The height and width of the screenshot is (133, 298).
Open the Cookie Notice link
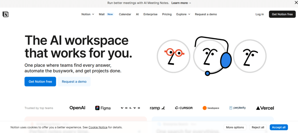(x=98, y=127)
